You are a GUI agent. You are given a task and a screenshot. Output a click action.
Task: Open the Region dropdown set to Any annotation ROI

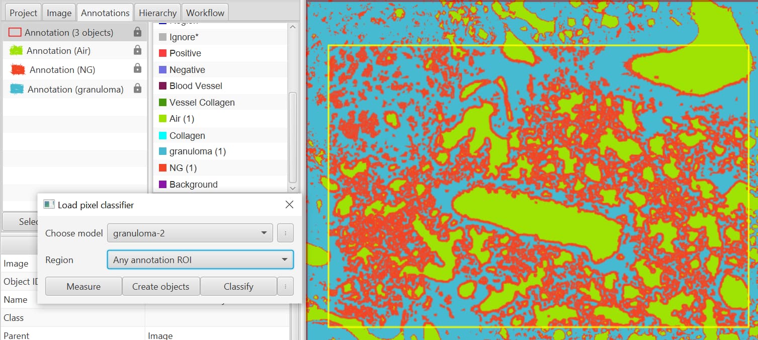click(200, 260)
